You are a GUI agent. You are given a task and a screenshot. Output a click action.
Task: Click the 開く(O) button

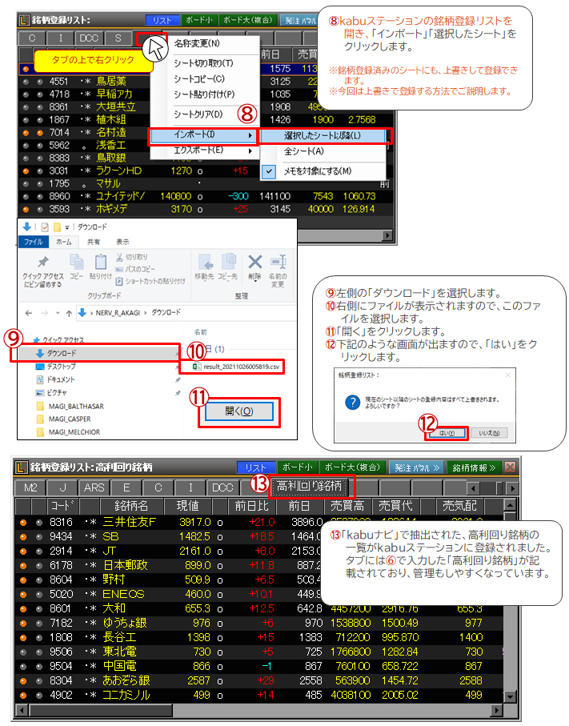[x=239, y=411]
